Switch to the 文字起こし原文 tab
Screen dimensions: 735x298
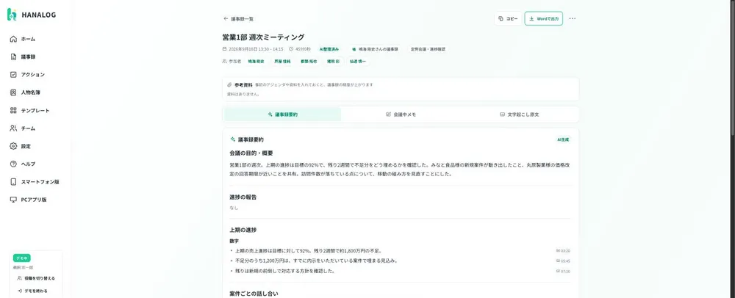click(x=519, y=115)
